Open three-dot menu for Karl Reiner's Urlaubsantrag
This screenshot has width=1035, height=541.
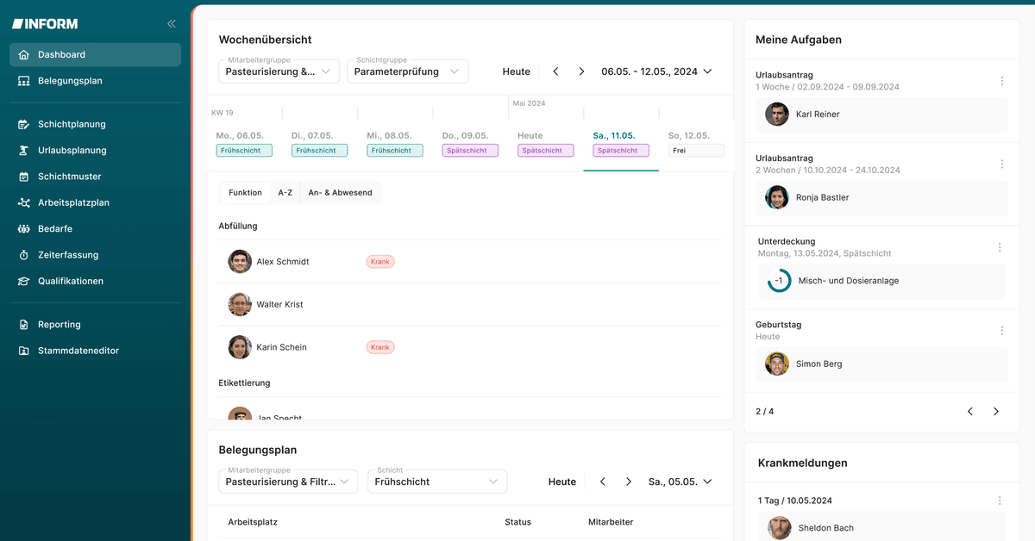[1001, 81]
